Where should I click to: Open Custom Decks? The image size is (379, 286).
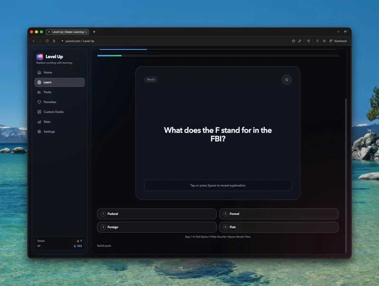tap(60, 112)
